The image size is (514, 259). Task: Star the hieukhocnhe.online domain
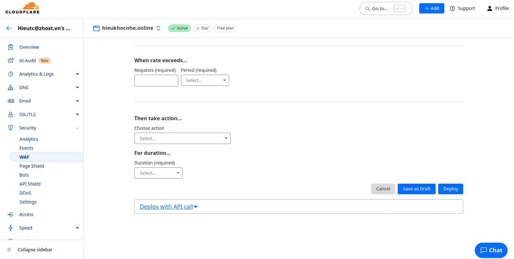tap(202, 28)
